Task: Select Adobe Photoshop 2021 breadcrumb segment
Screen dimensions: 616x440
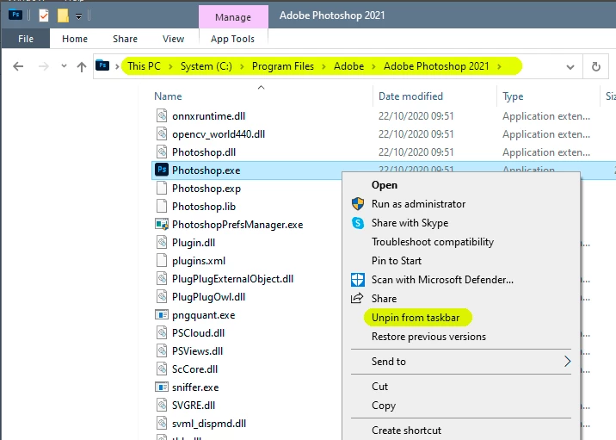Action: pos(436,66)
